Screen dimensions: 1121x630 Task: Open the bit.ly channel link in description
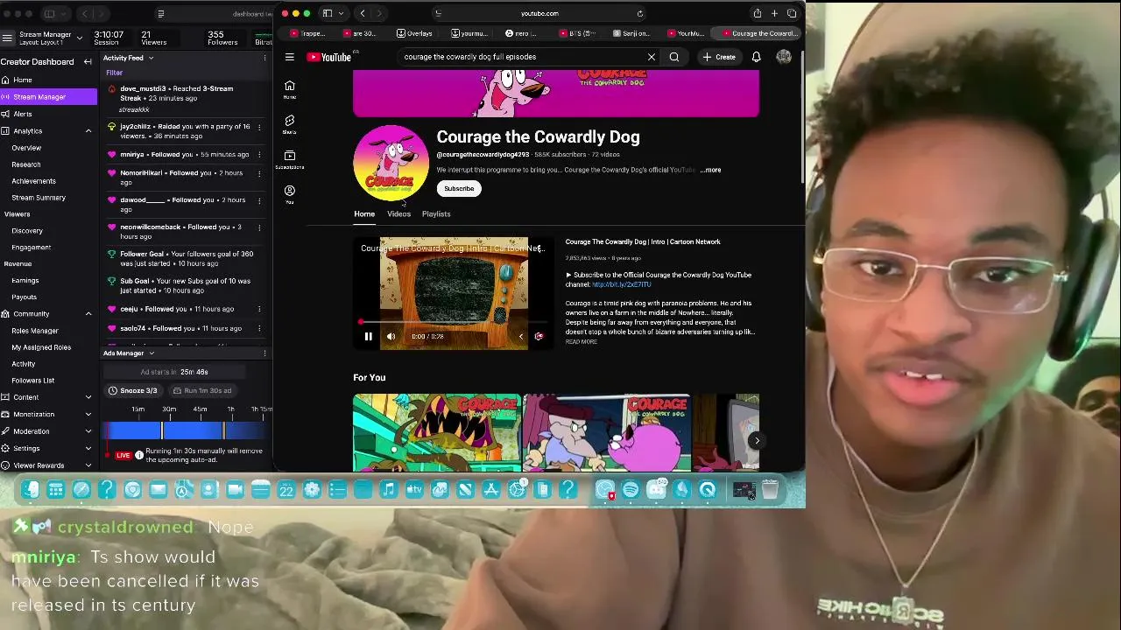click(x=622, y=284)
